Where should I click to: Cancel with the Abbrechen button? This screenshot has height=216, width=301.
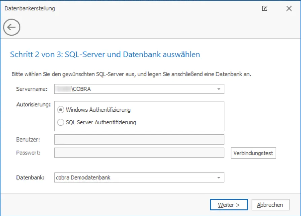(270, 205)
